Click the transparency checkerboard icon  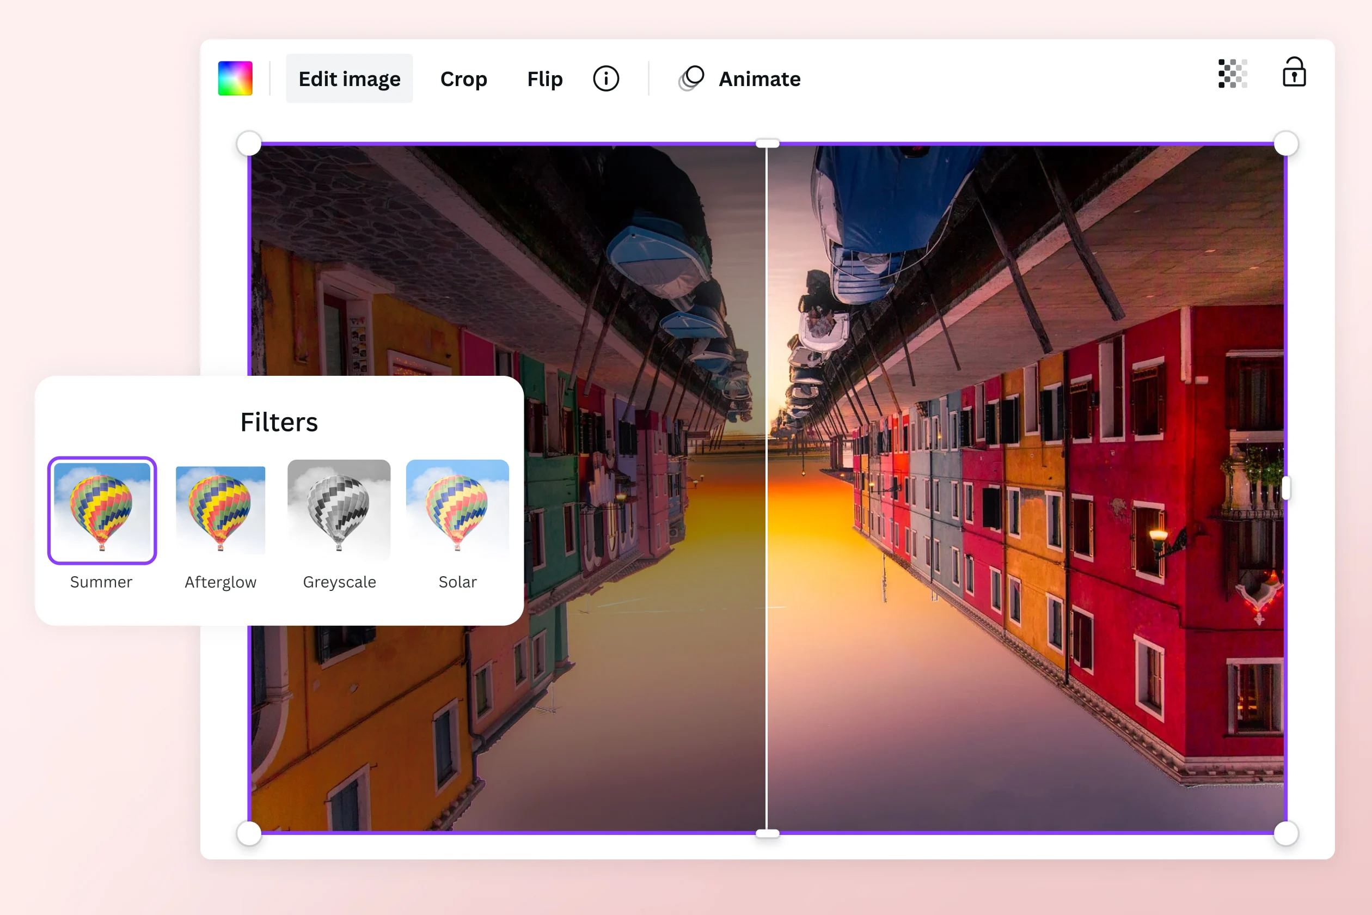[x=1230, y=77]
